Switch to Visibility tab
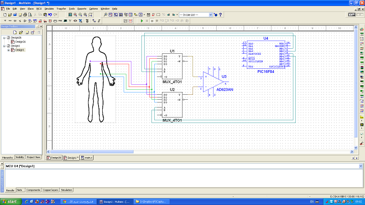365x205 pixels. coord(20,157)
